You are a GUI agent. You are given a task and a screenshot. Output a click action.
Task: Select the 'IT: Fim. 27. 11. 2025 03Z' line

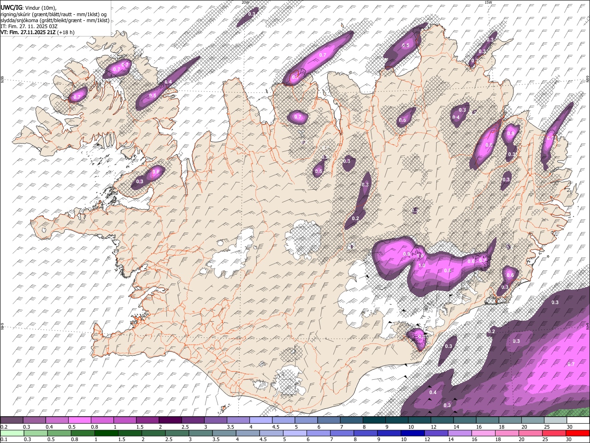click(29, 26)
